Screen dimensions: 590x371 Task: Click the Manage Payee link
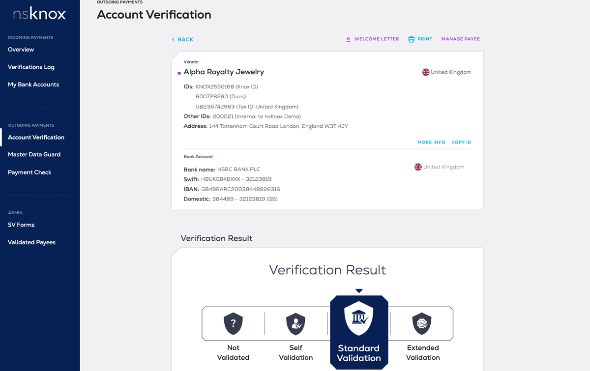[460, 39]
